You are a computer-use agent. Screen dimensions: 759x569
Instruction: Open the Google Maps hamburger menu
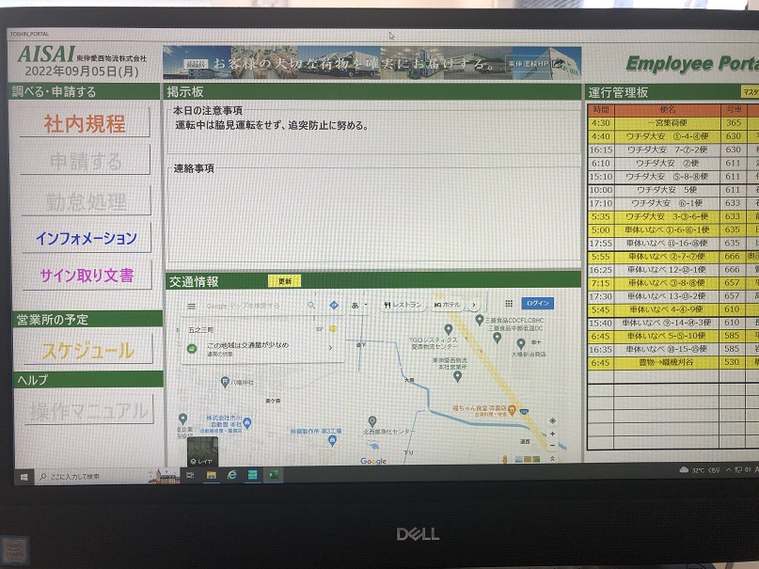(x=191, y=306)
